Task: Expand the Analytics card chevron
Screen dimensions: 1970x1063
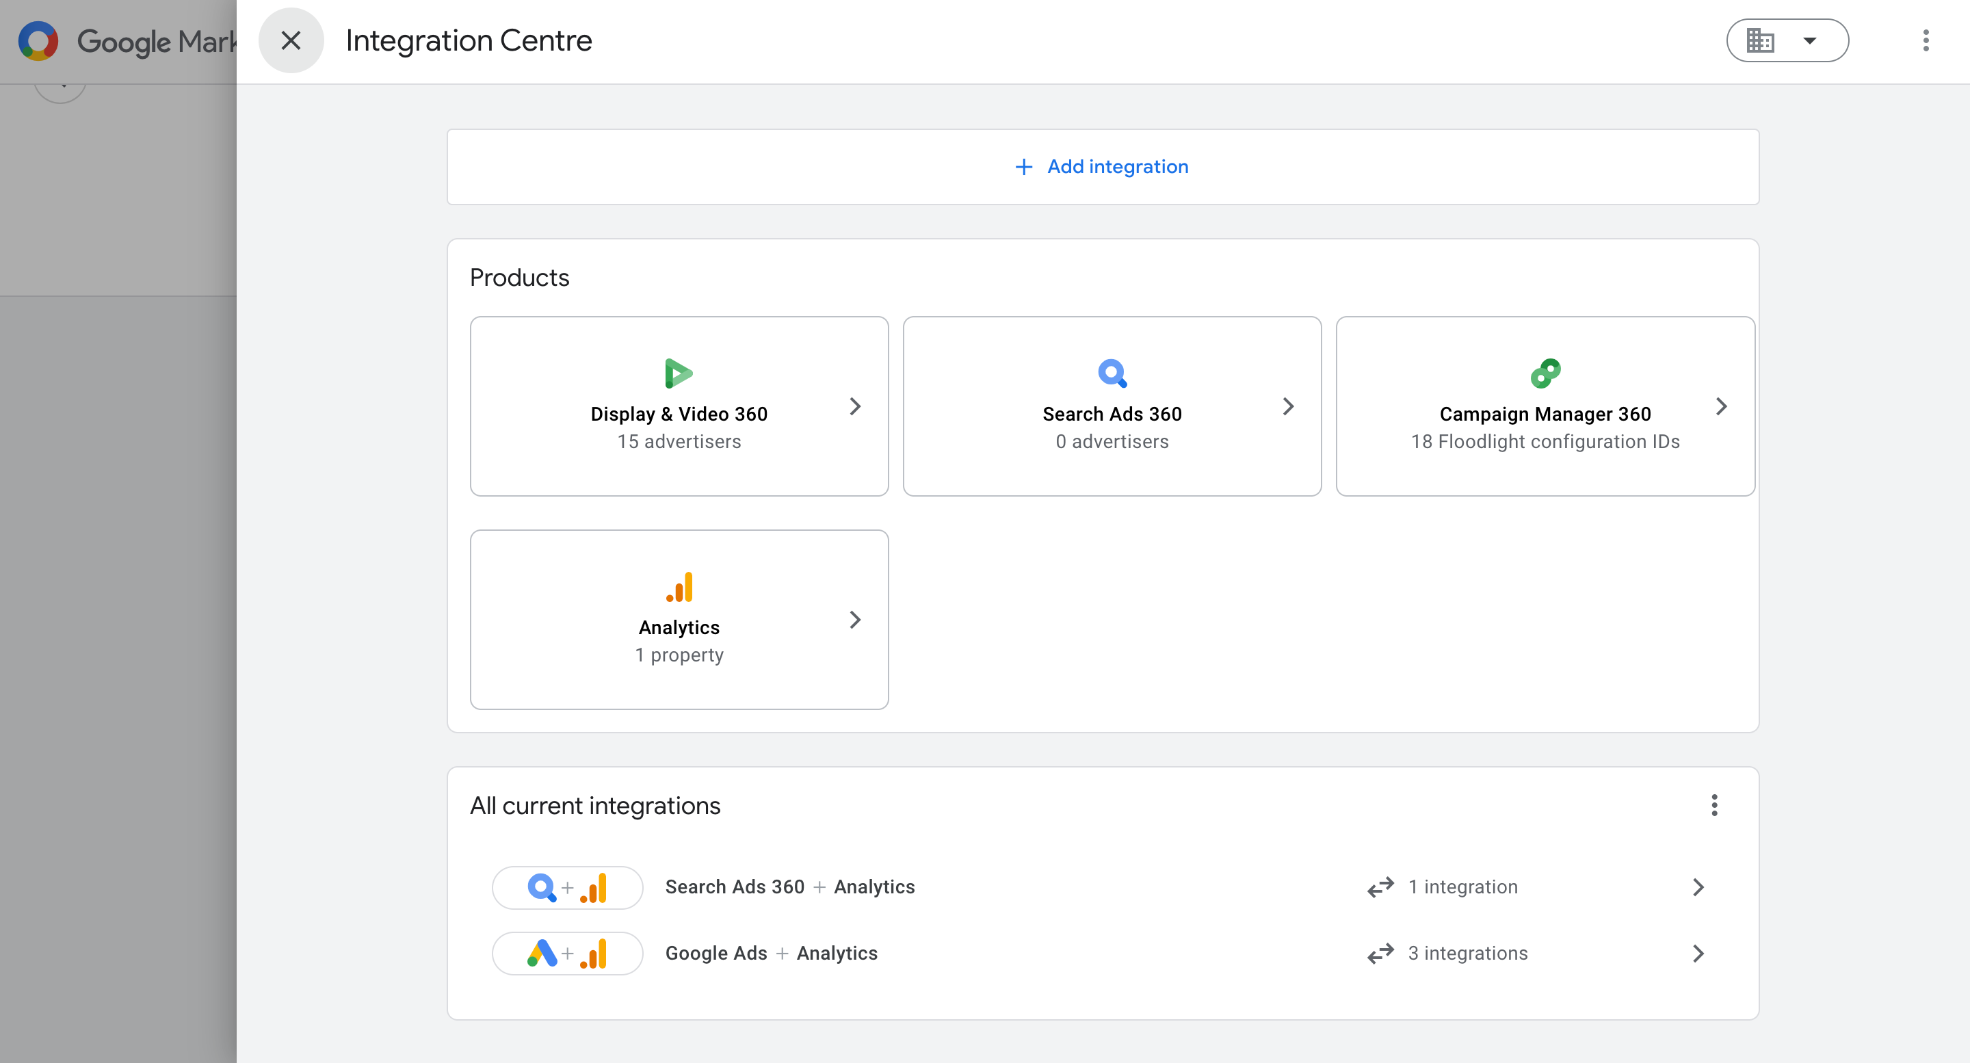Action: point(855,620)
